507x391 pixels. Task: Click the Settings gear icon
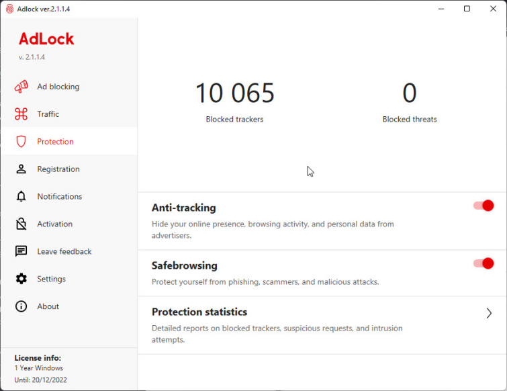pos(21,279)
